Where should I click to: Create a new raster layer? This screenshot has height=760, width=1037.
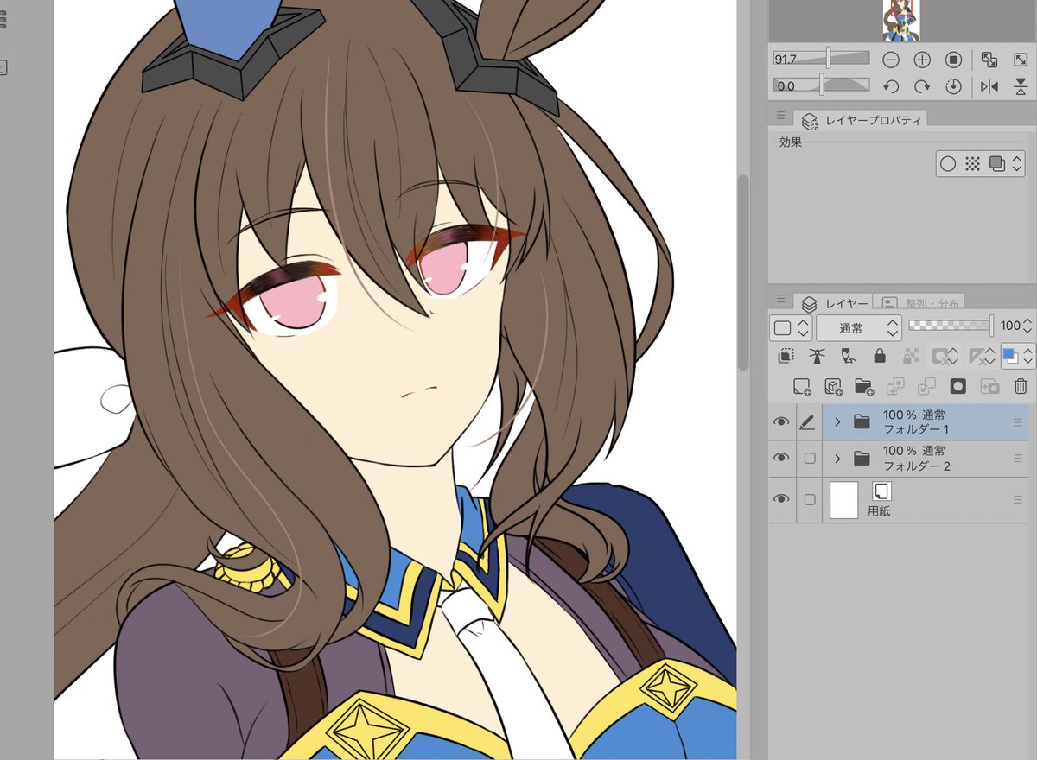coord(801,386)
